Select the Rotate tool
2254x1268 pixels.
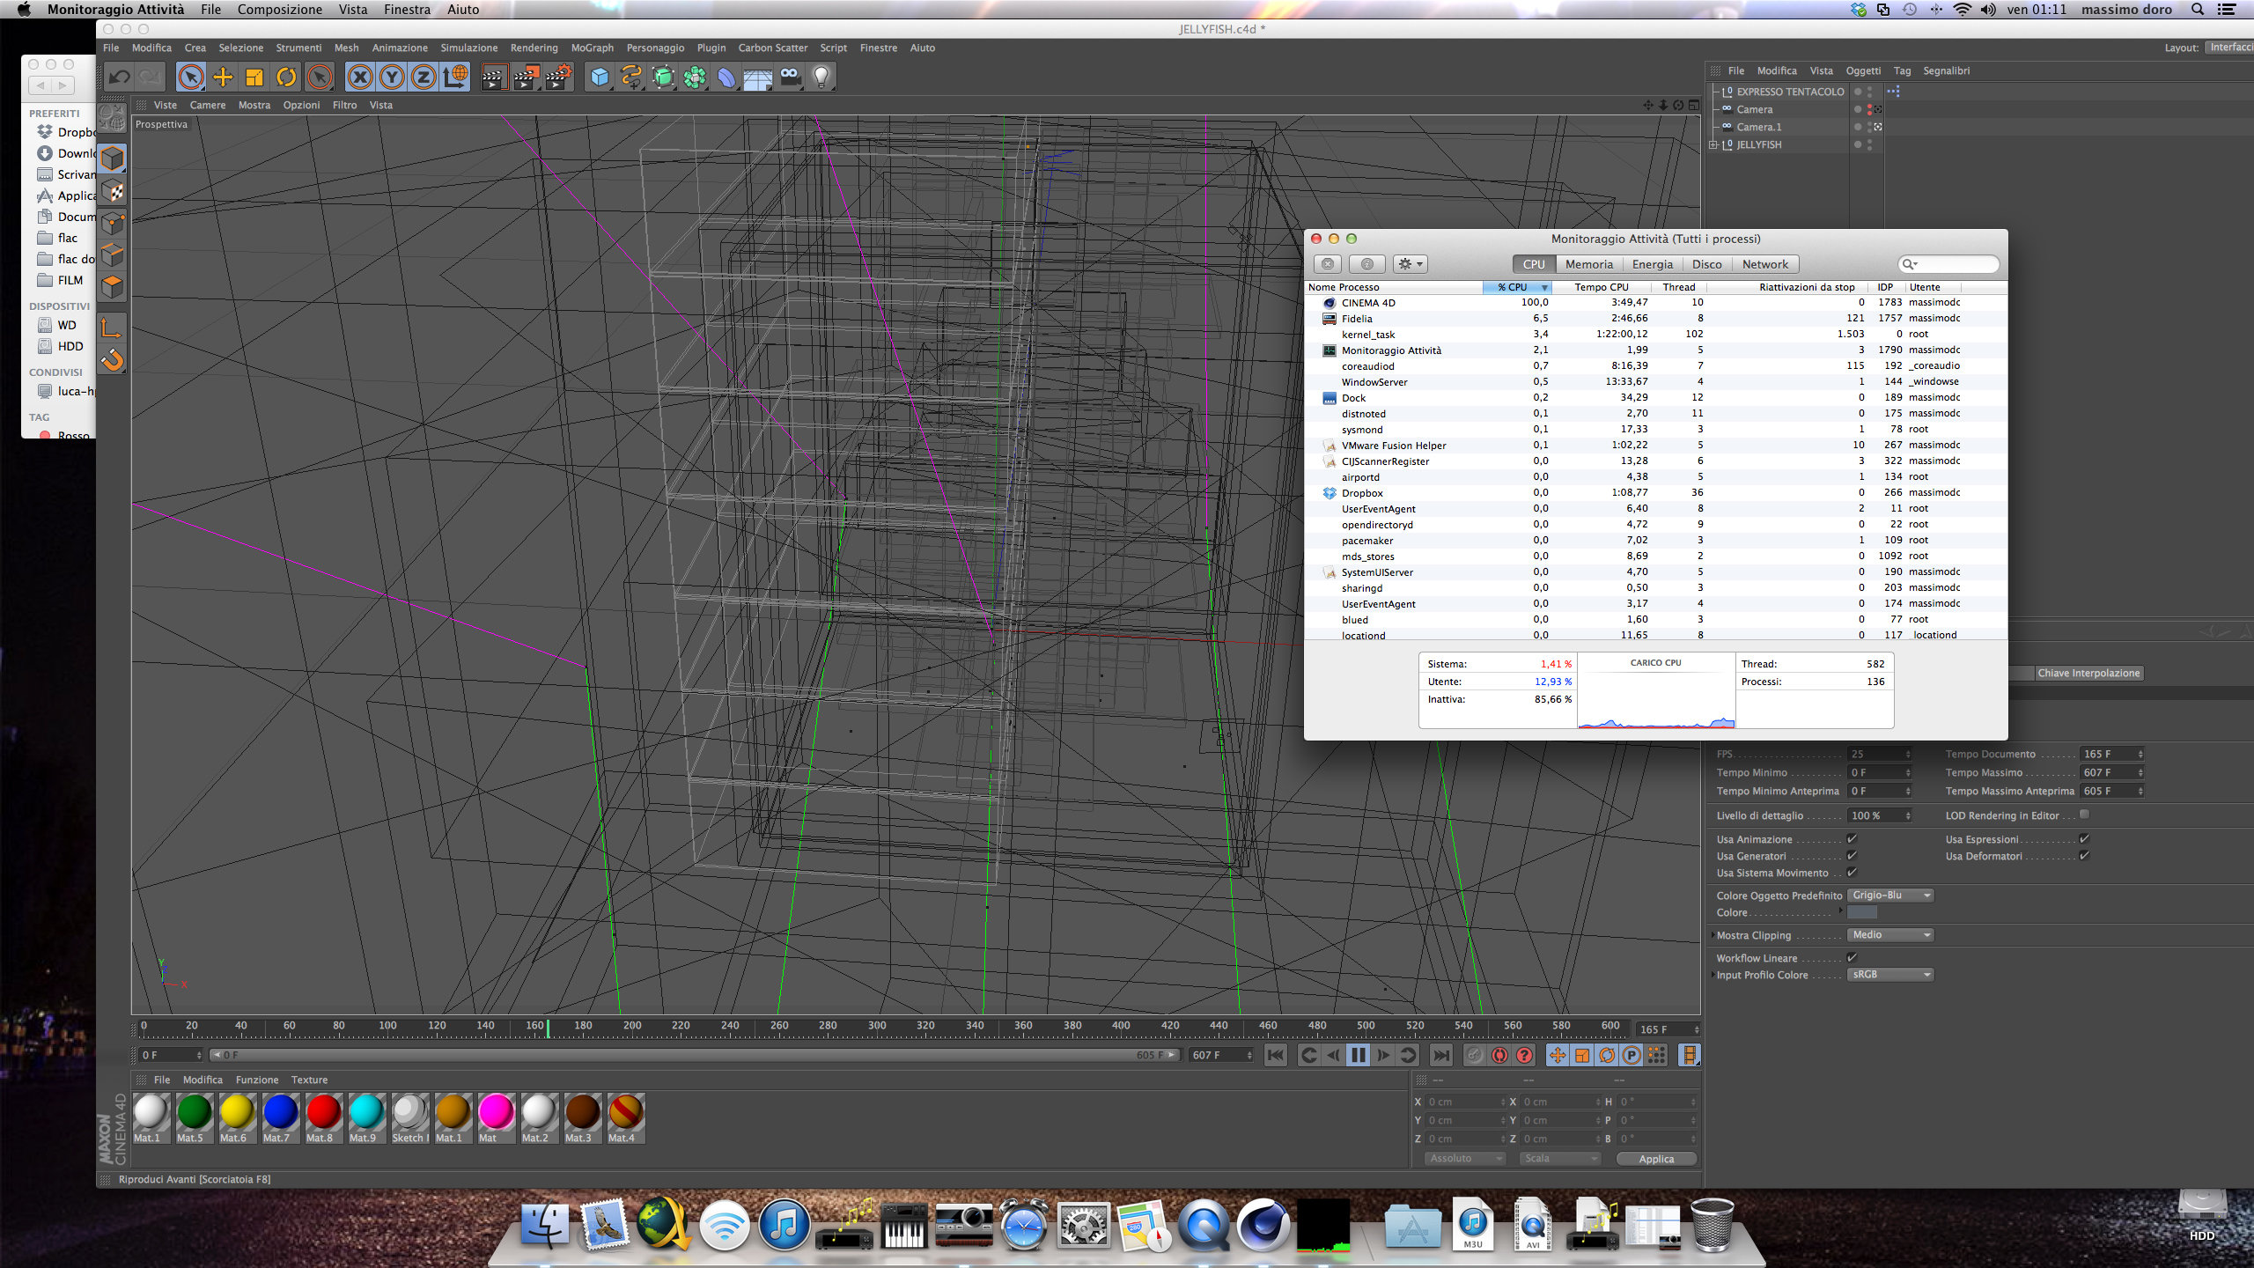tap(286, 77)
